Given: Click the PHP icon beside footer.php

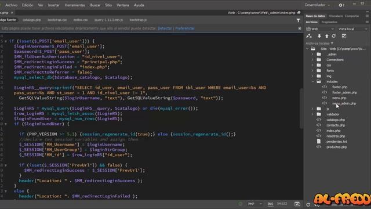Looking at the screenshot, I should pos(325,87).
